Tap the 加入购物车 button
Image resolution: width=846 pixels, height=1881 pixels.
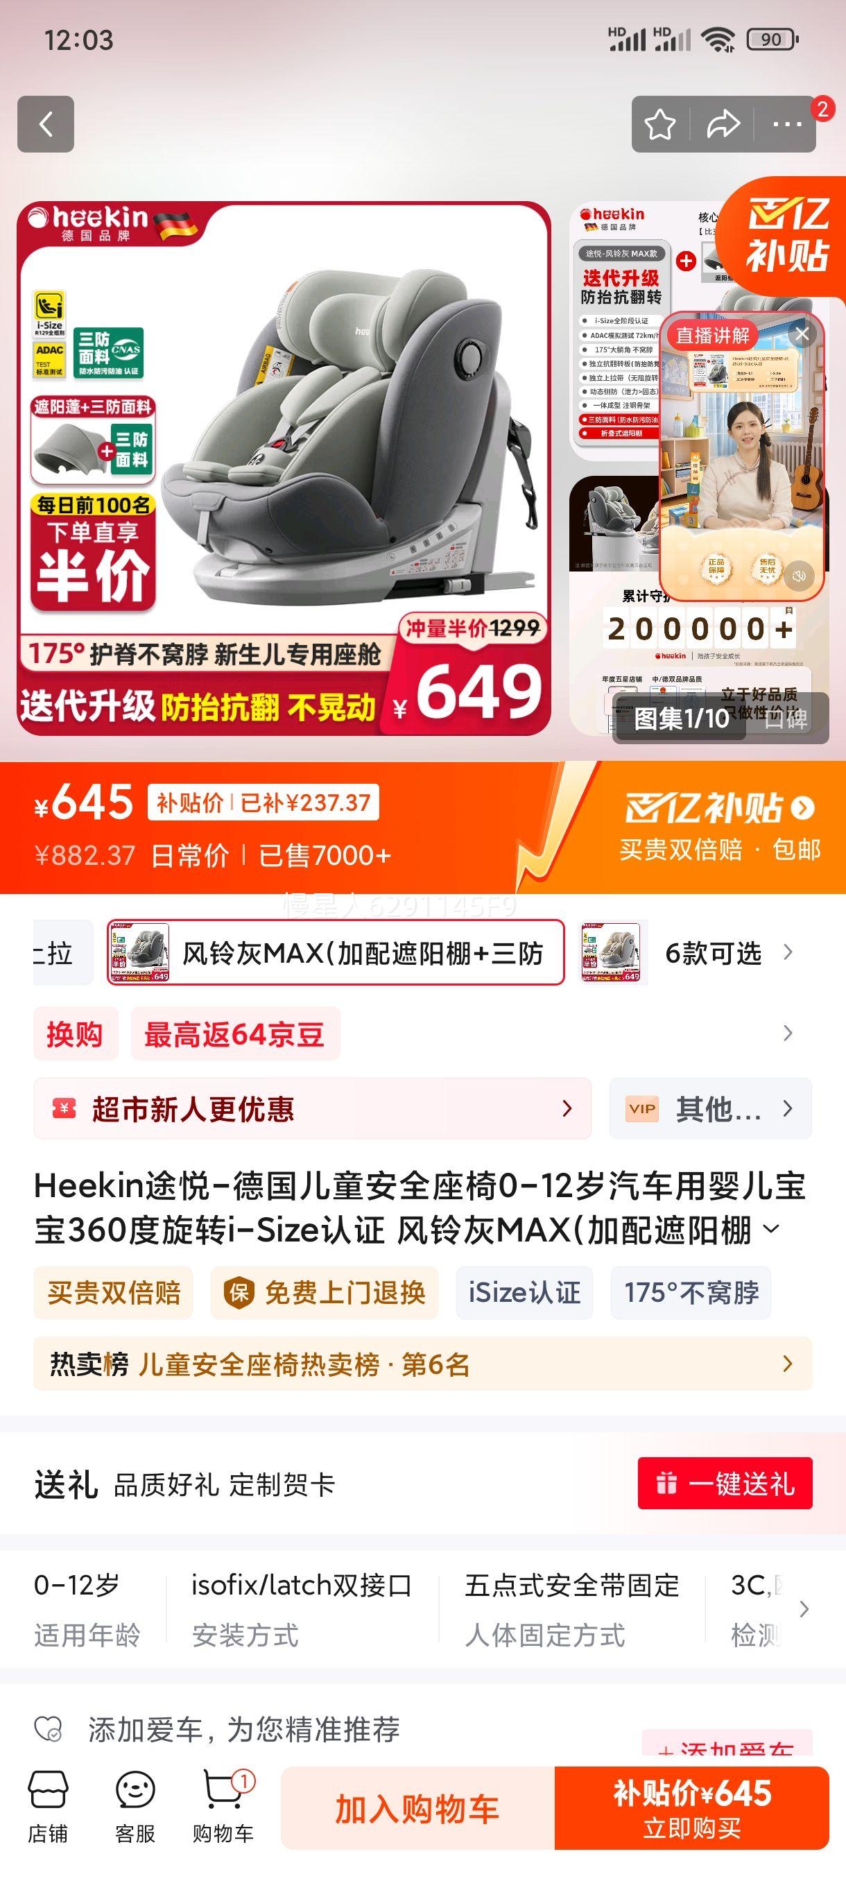click(417, 1809)
